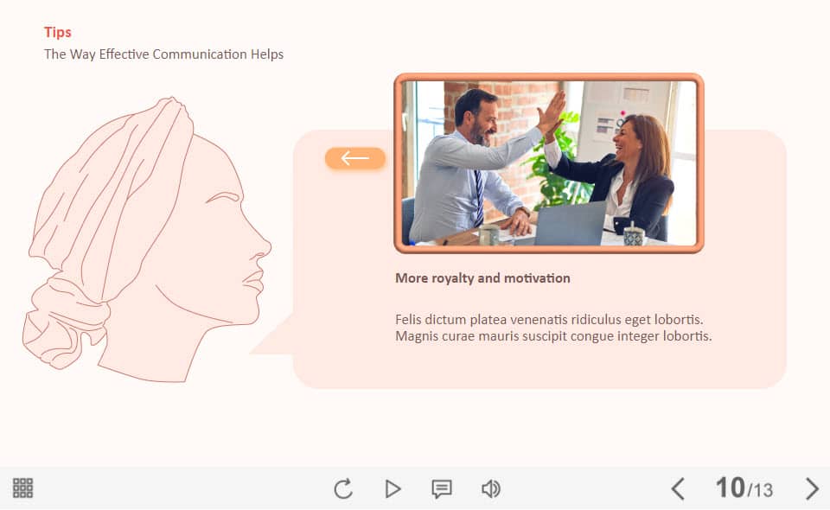Click the 'Felis dictum platea venenatis' line
Screen dimensions: 830x510
click(549, 320)
